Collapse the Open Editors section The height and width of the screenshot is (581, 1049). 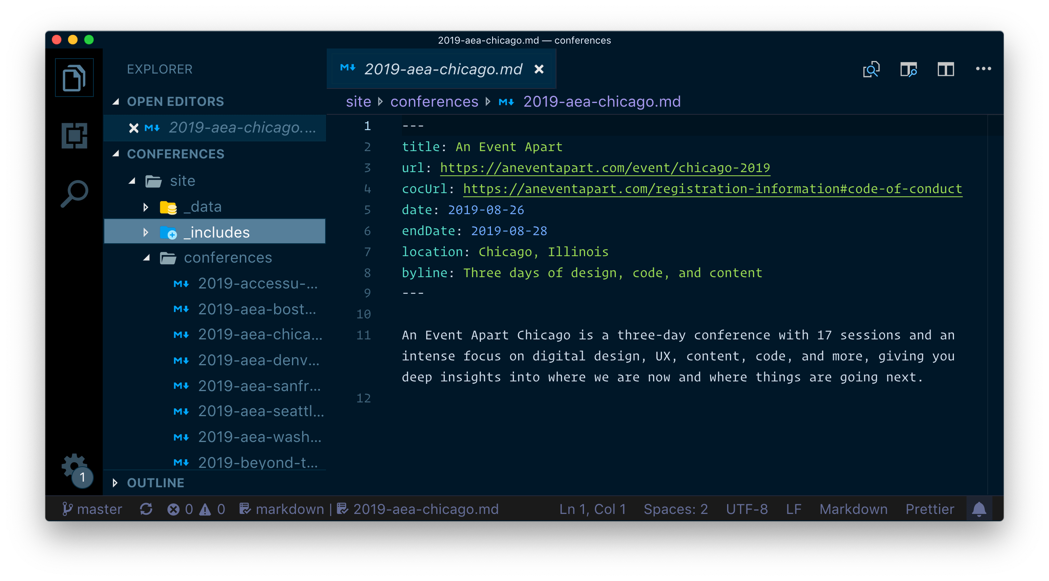pos(116,101)
